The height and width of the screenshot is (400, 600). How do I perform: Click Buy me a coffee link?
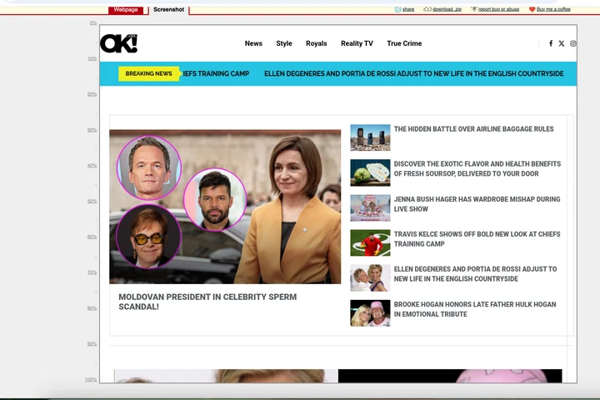click(x=550, y=9)
